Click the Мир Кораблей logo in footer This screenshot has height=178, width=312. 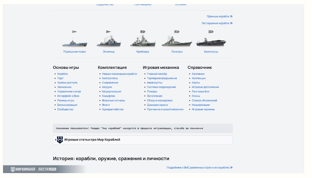point(23,169)
